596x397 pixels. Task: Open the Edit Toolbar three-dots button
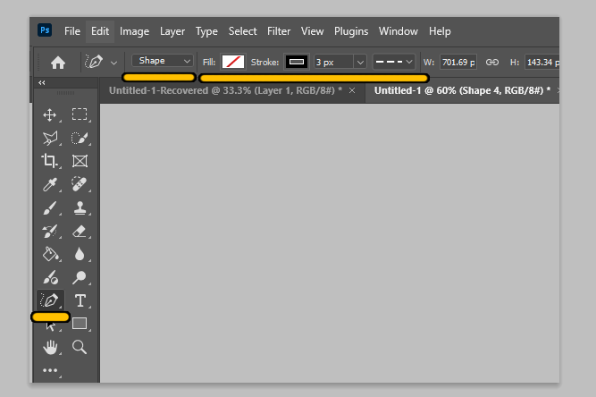tap(50, 370)
